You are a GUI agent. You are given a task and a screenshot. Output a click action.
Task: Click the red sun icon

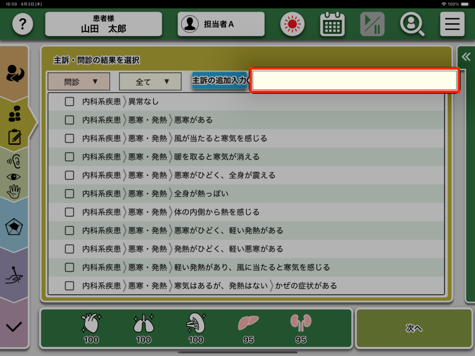pos(292,24)
